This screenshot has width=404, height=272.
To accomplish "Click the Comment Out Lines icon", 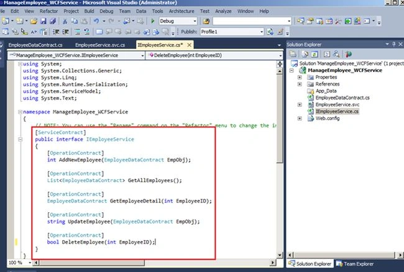I will [x=77, y=32].
